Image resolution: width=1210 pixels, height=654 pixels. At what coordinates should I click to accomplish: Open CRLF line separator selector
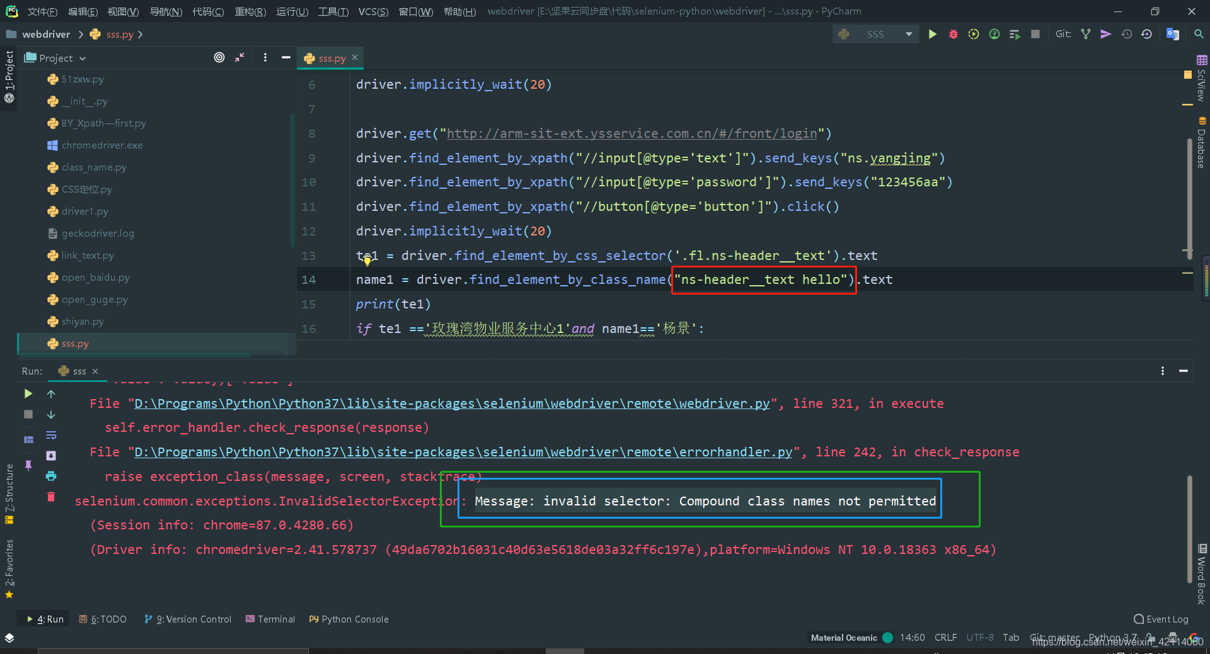[x=945, y=637]
